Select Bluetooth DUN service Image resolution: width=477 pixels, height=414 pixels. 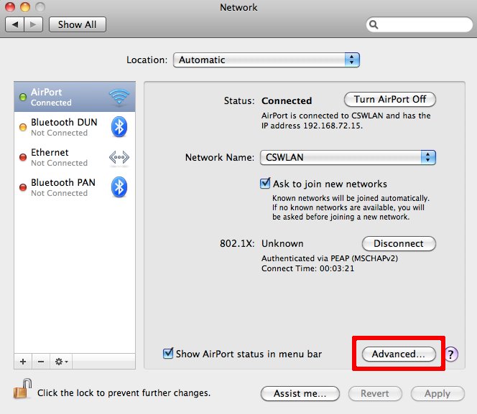75,127
